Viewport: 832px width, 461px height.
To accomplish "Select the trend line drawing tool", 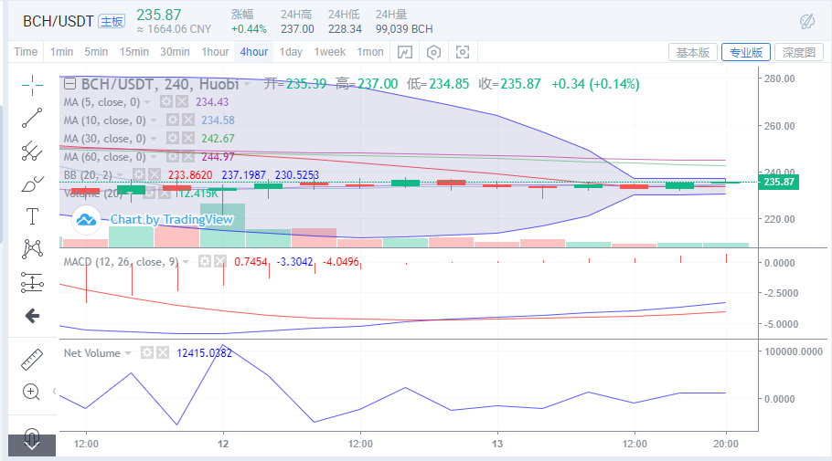I will [32, 117].
